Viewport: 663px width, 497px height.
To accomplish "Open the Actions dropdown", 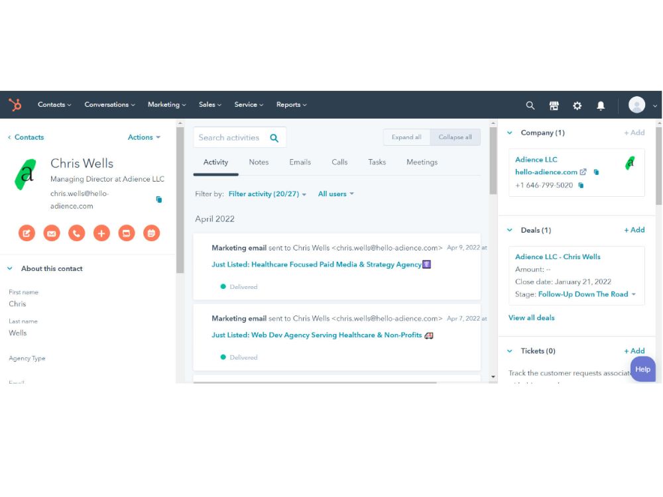I will point(144,137).
